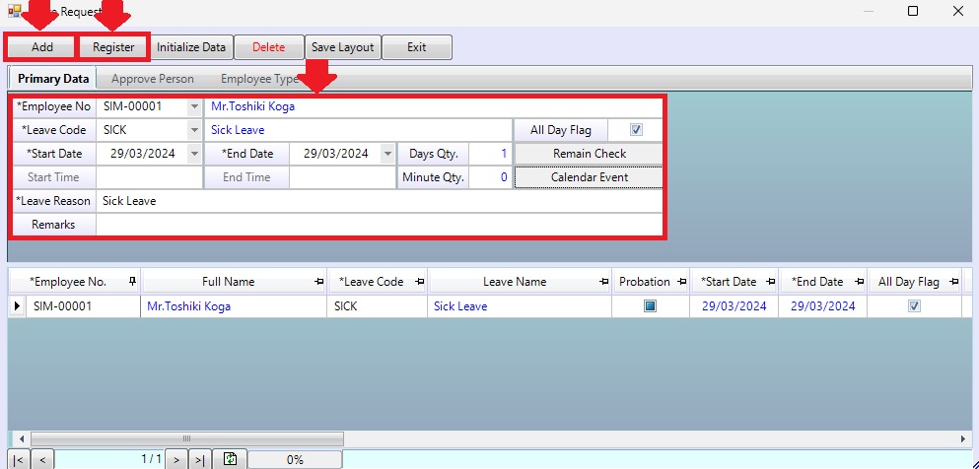The height and width of the screenshot is (469, 979).
Task: Switch to the Approve Person tab
Action: (x=152, y=79)
